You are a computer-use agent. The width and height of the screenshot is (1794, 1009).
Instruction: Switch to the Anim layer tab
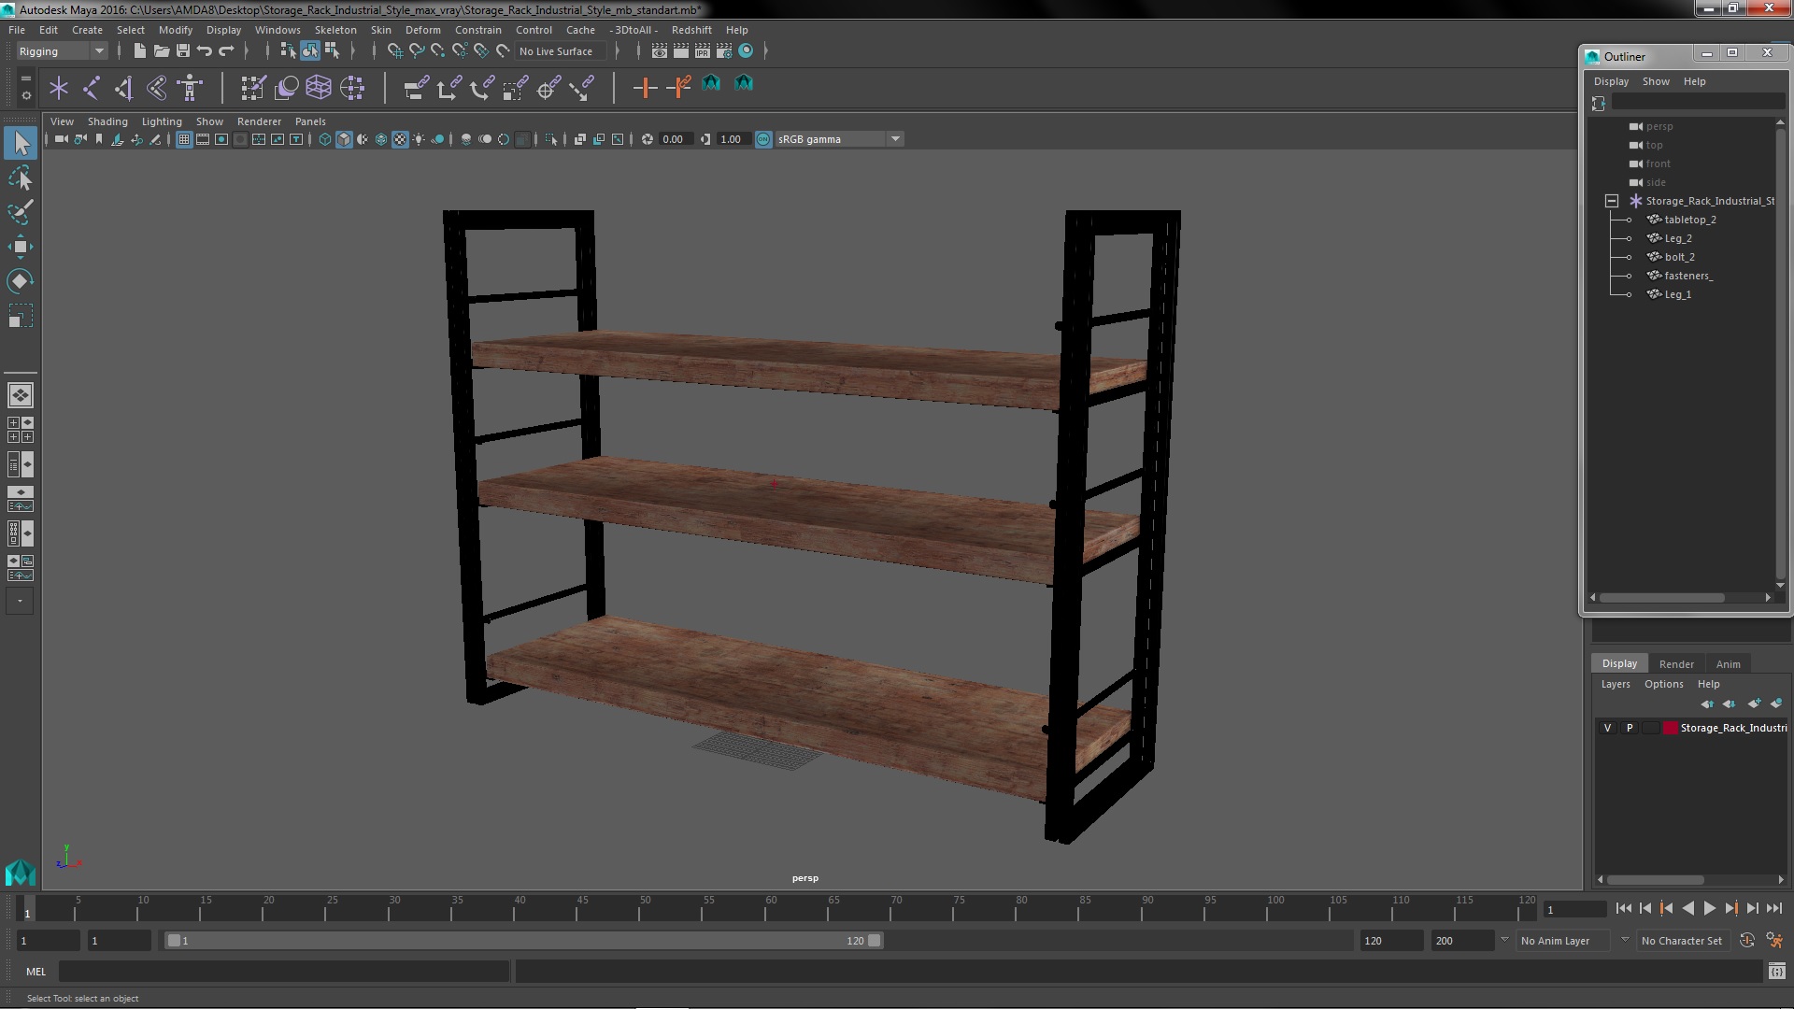click(x=1728, y=664)
